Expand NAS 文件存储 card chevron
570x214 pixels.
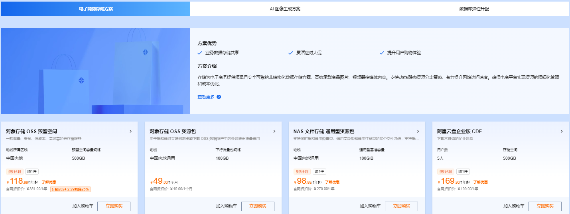(x=418, y=131)
